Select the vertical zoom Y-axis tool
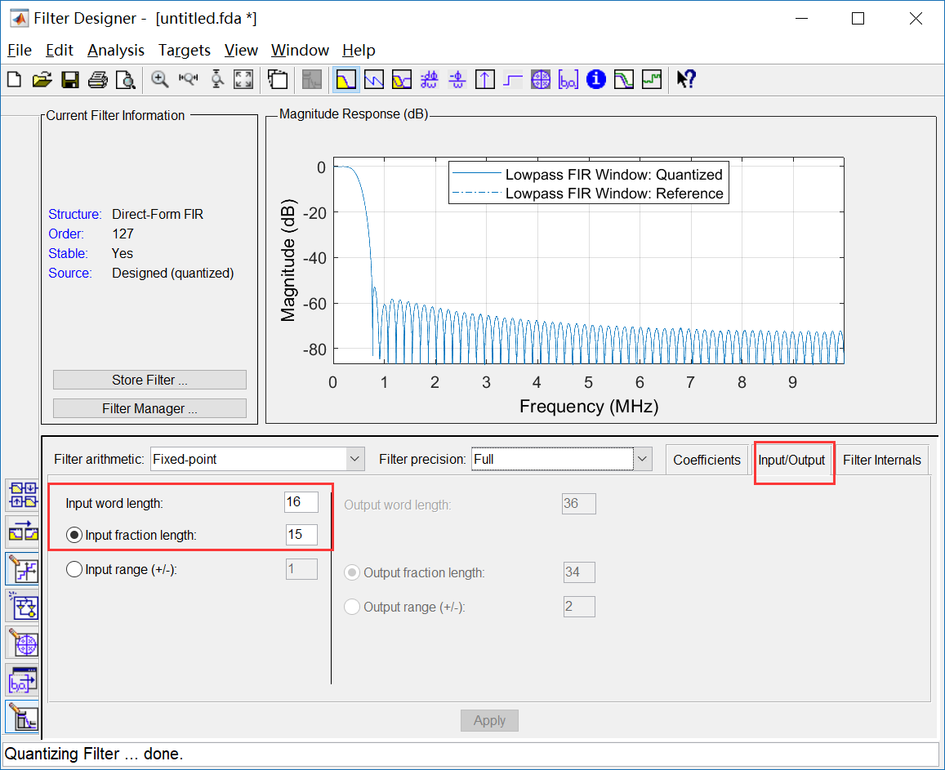 217,79
